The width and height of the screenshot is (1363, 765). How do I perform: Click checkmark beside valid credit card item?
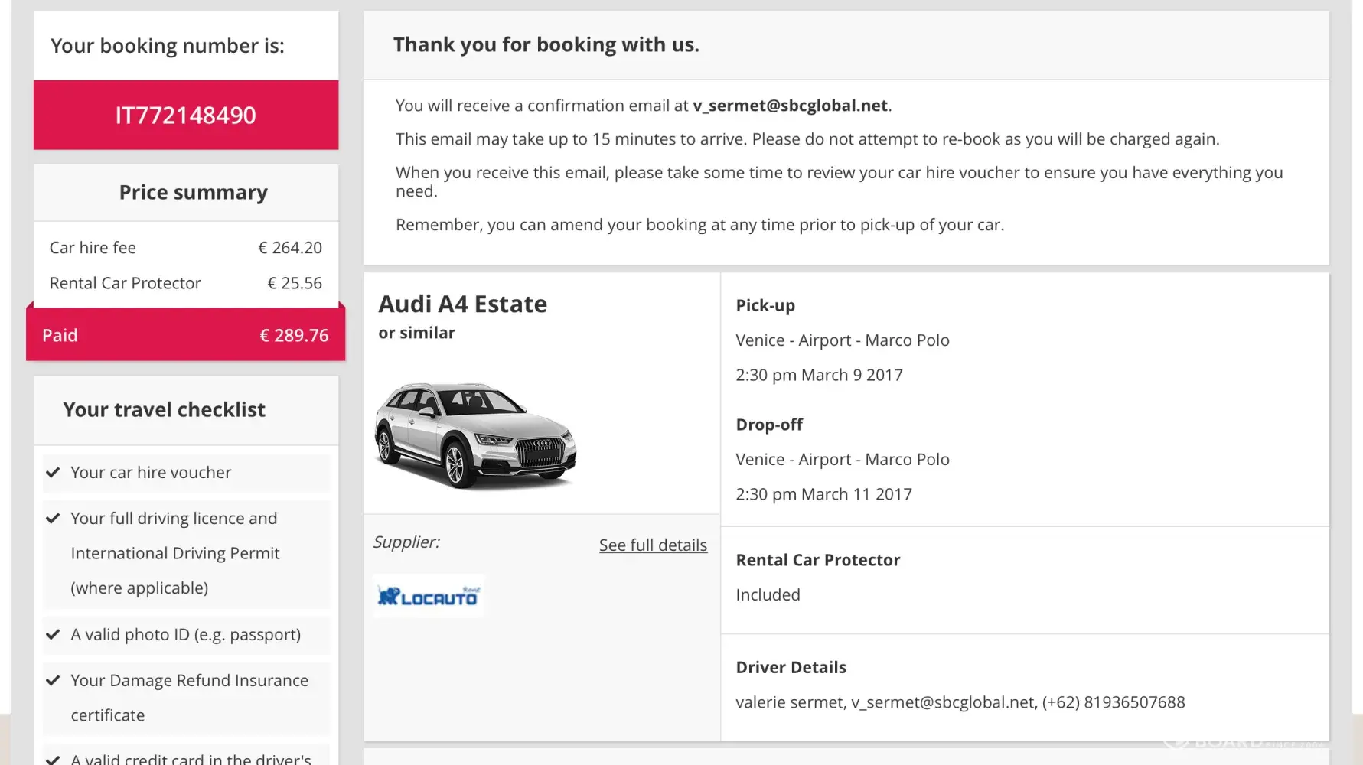coord(53,759)
